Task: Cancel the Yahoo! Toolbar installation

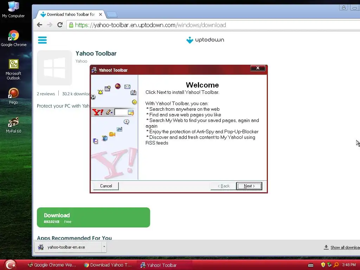Action: tap(106, 186)
